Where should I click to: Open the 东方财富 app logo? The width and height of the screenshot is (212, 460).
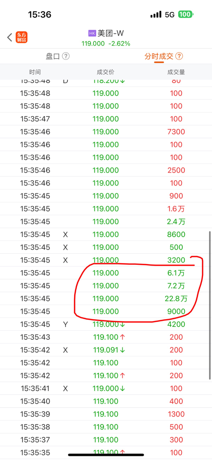22,37
